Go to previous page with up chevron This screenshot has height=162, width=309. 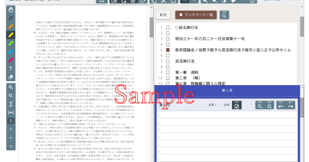11,138
